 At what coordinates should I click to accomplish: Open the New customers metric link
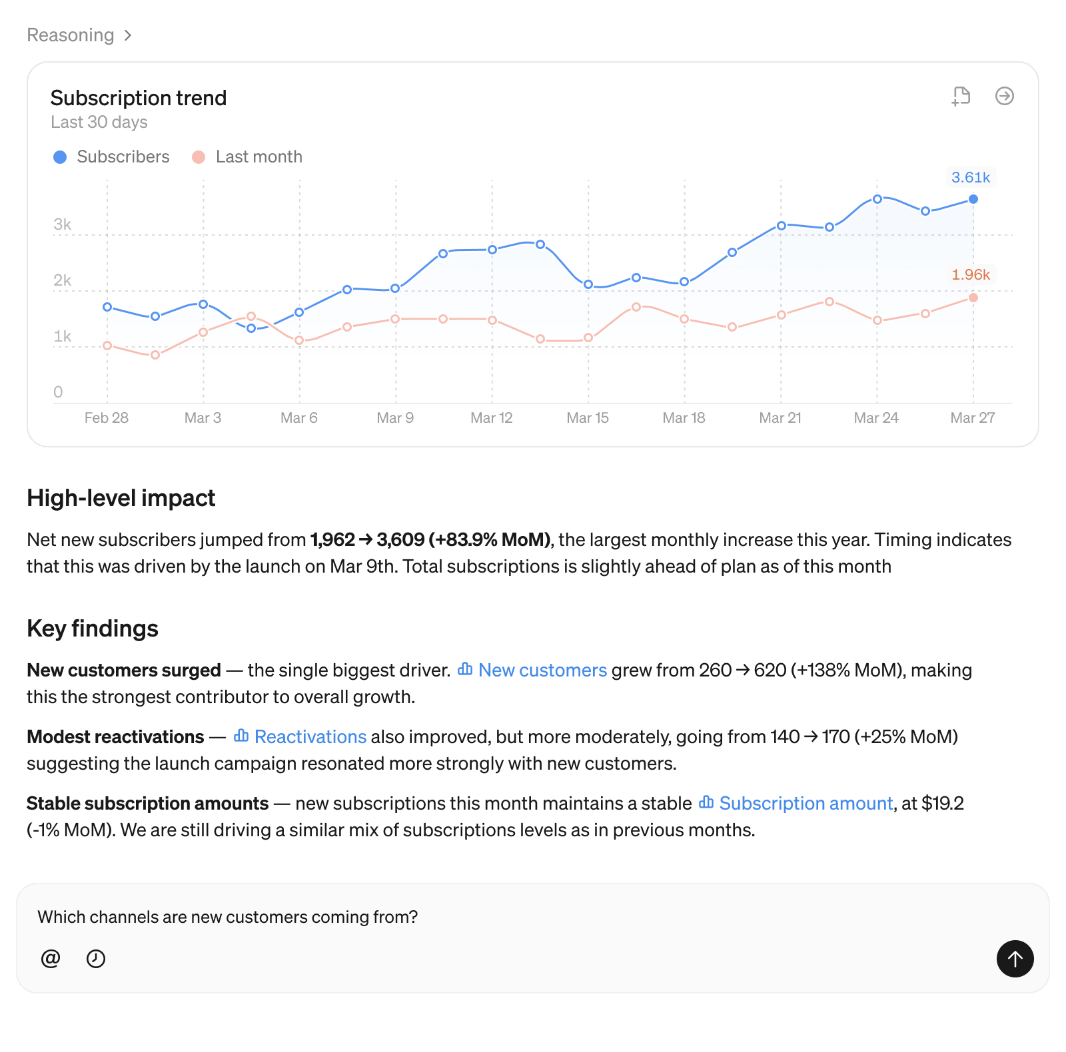point(542,670)
